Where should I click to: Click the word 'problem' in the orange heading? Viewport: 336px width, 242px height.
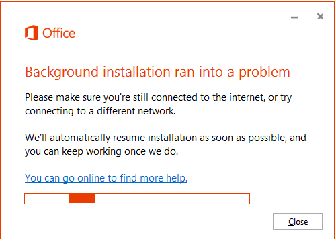click(264, 73)
